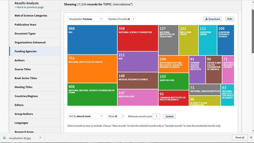The width and height of the screenshot is (254, 143).
Task: Select Authors in sidebar
Action: 35,60
